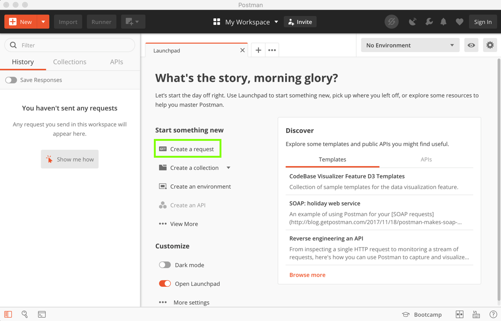Click the Browse more link
This screenshot has width=501, height=321.
point(307,275)
